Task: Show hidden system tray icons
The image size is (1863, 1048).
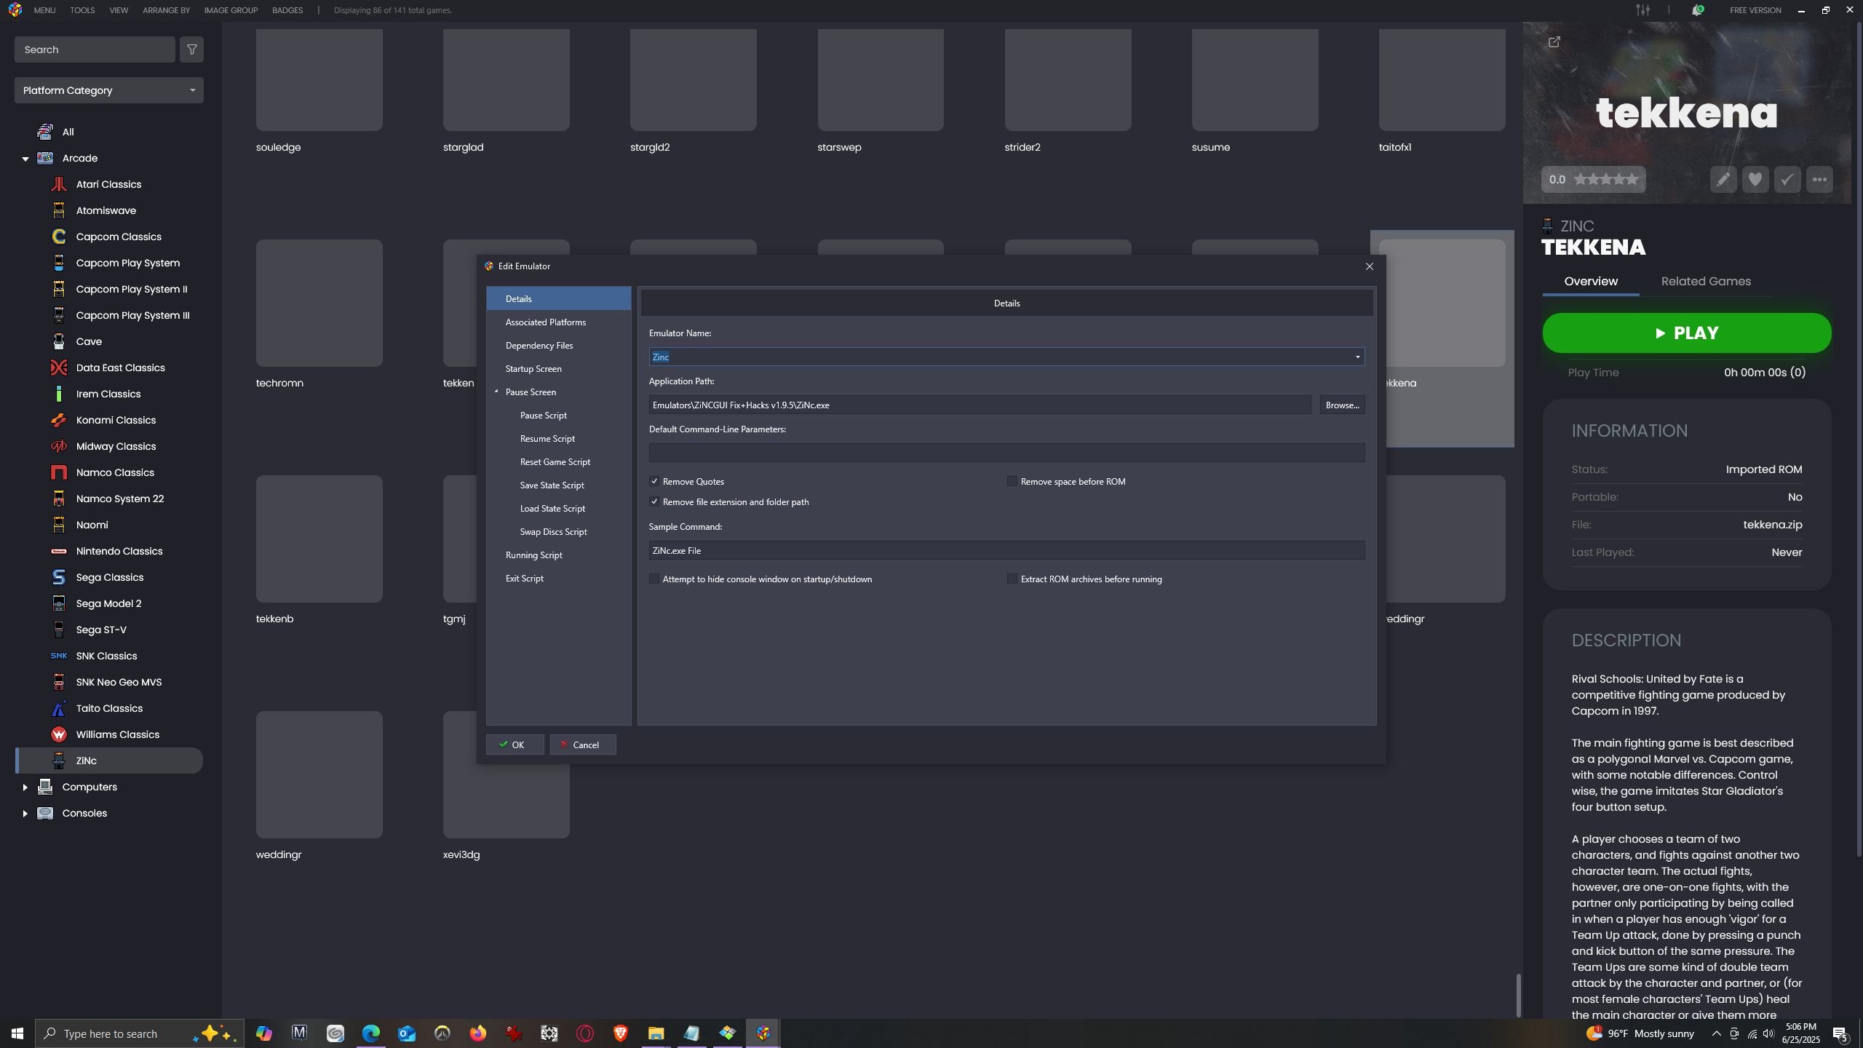Action: 1716,1033
